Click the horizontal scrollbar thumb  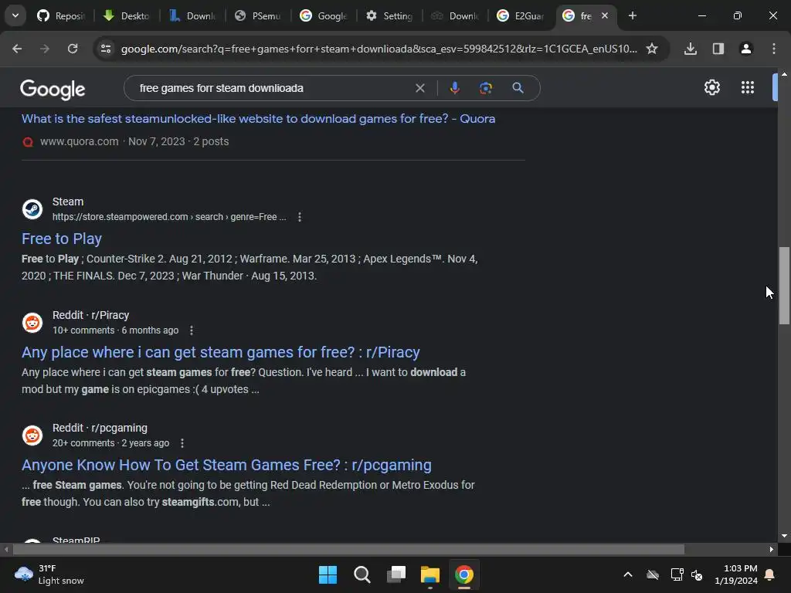348,549
